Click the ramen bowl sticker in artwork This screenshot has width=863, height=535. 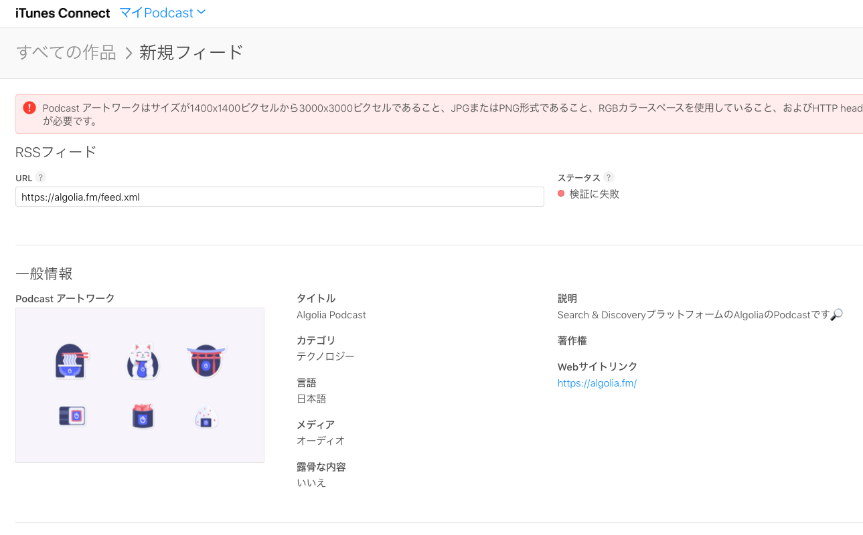pyautogui.click(x=71, y=361)
